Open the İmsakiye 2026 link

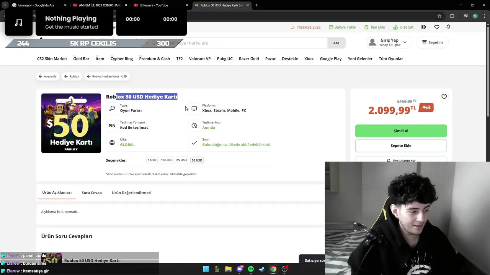click(x=305, y=27)
